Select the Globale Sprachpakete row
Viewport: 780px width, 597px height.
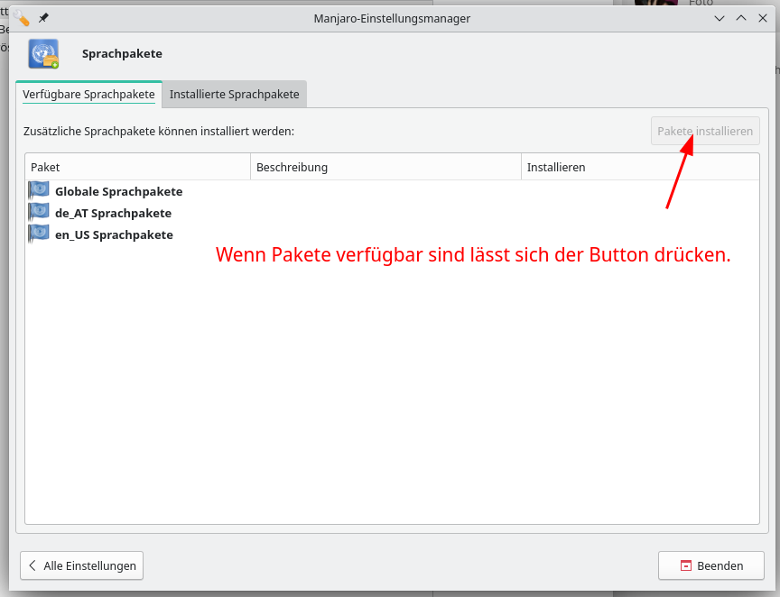point(392,191)
